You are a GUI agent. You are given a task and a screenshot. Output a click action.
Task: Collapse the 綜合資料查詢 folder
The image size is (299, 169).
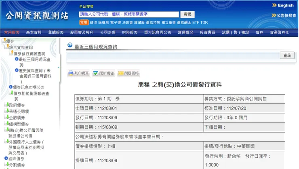pyautogui.click(x=7, y=46)
